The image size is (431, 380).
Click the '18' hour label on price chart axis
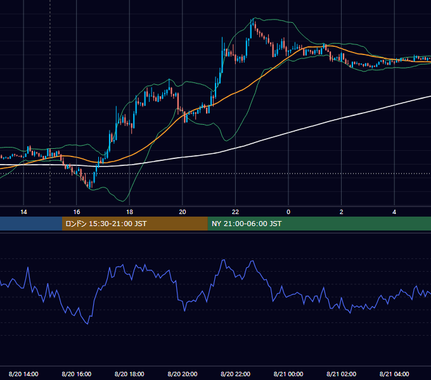coord(129,212)
